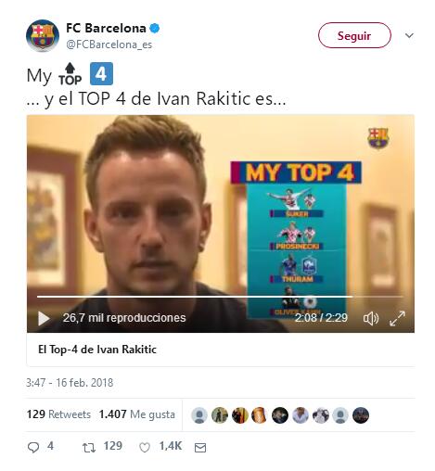Seek on the video progress bar

(220, 297)
